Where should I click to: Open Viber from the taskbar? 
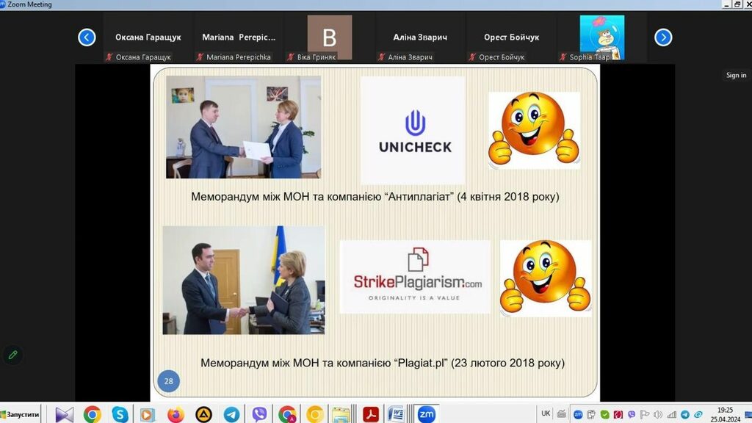(x=259, y=414)
